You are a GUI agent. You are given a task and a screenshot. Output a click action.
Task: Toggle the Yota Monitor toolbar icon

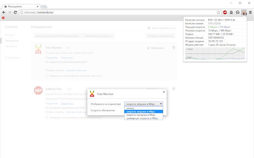point(244,12)
